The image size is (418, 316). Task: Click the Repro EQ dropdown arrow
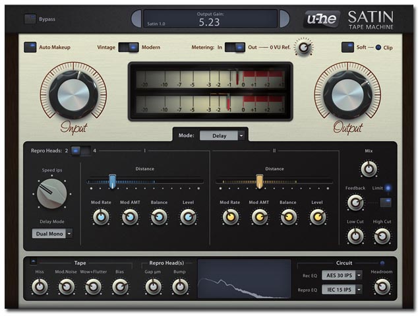click(359, 290)
